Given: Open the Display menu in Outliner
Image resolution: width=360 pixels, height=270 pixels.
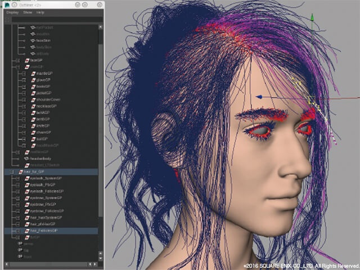Looking at the screenshot, I should tap(12, 12).
